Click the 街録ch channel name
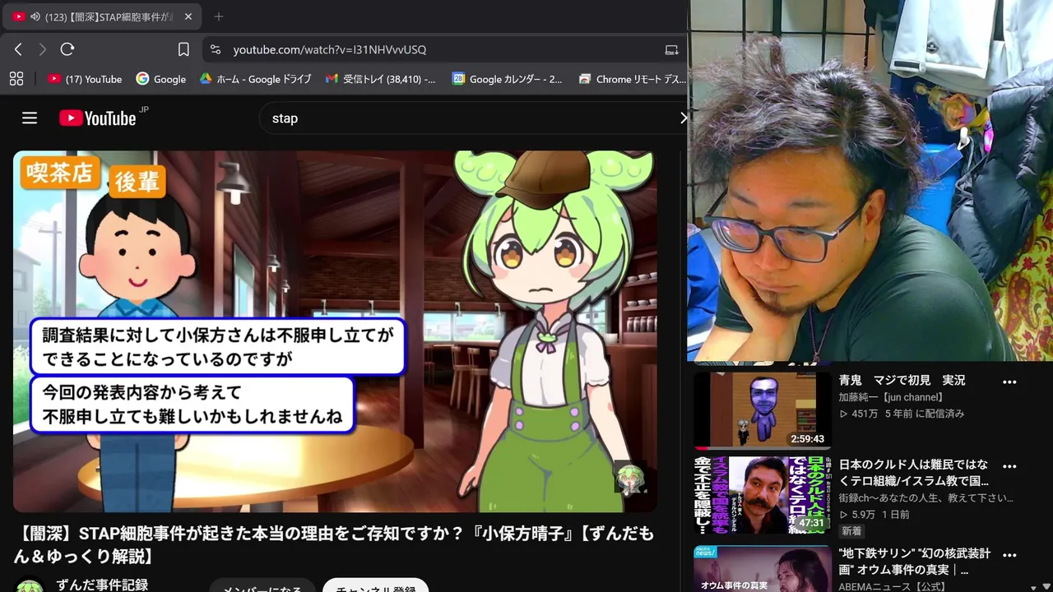Viewport: 1053px width, 592px height. click(x=925, y=498)
